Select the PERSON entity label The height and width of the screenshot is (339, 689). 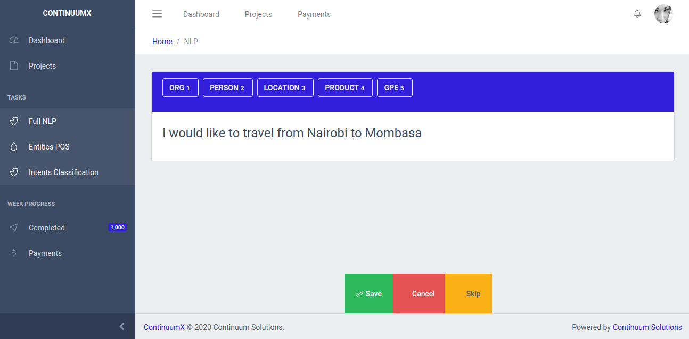pyautogui.click(x=227, y=88)
